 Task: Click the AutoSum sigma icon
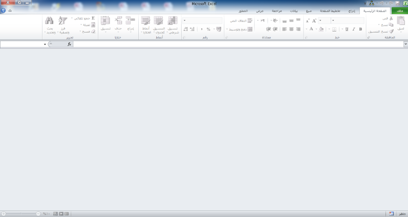tap(93, 18)
